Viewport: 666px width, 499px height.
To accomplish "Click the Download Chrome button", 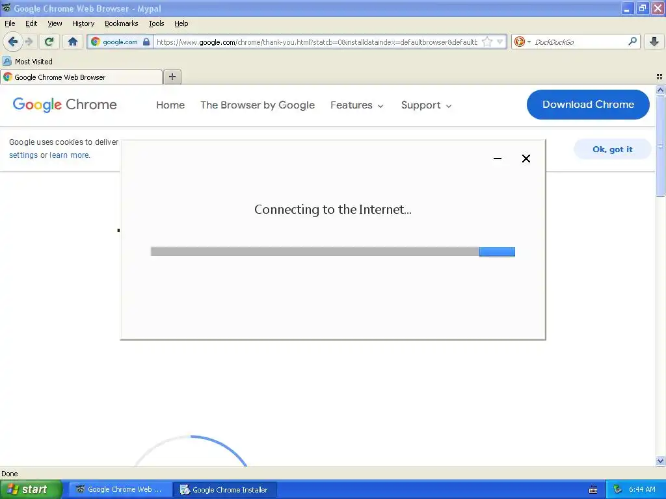I will pyautogui.click(x=588, y=105).
